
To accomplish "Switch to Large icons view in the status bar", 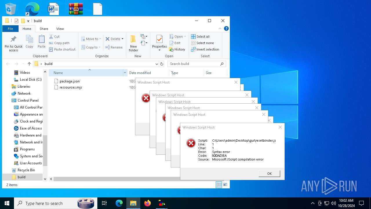I will [225, 185].
